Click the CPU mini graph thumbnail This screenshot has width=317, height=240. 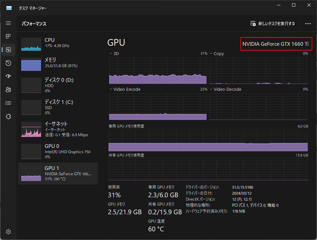pos(31,44)
